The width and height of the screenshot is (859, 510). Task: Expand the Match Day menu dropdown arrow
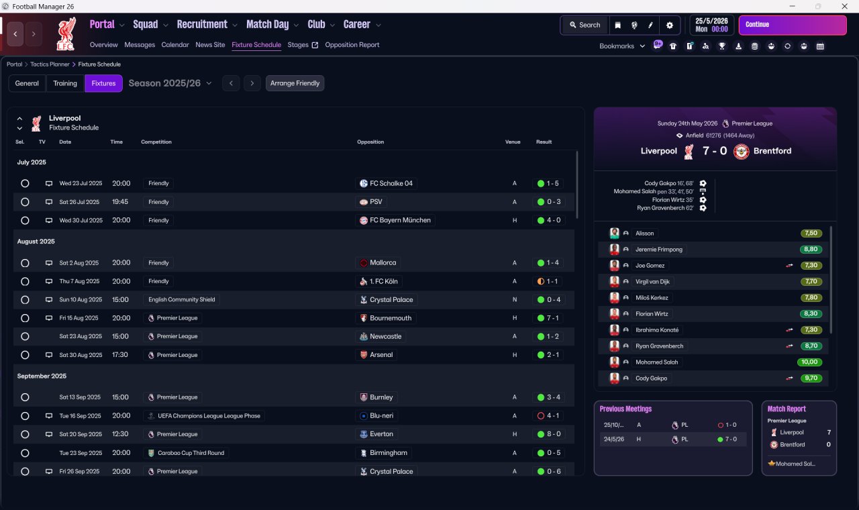pos(296,25)
